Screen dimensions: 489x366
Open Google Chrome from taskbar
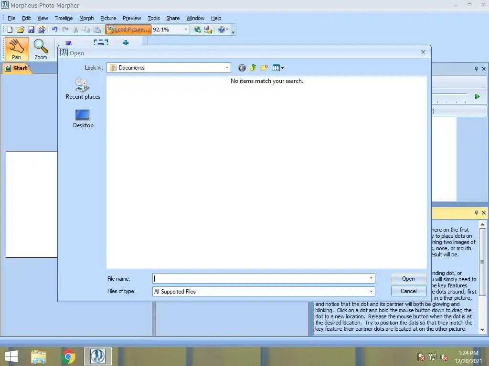click(69, 356)
